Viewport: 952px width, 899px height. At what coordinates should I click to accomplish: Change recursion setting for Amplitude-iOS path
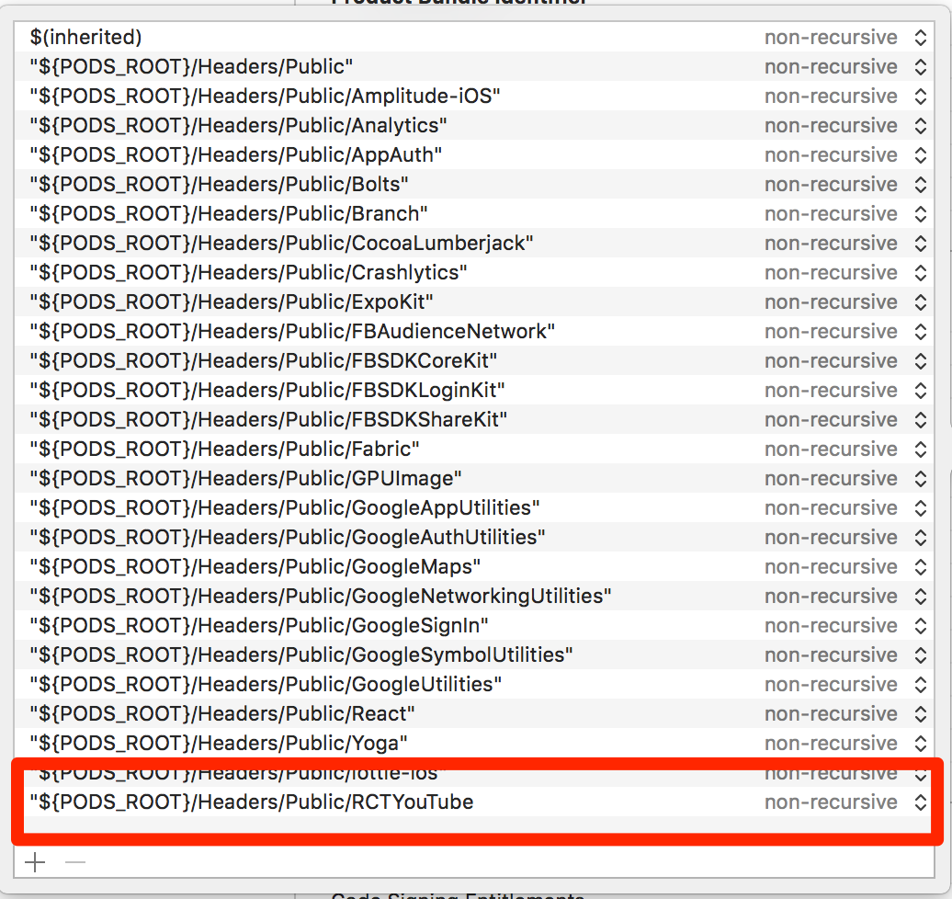pos(921,96)
